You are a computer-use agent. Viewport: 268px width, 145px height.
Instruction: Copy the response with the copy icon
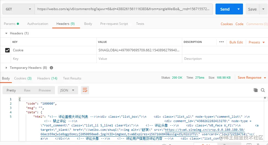[x=256, y=90]
